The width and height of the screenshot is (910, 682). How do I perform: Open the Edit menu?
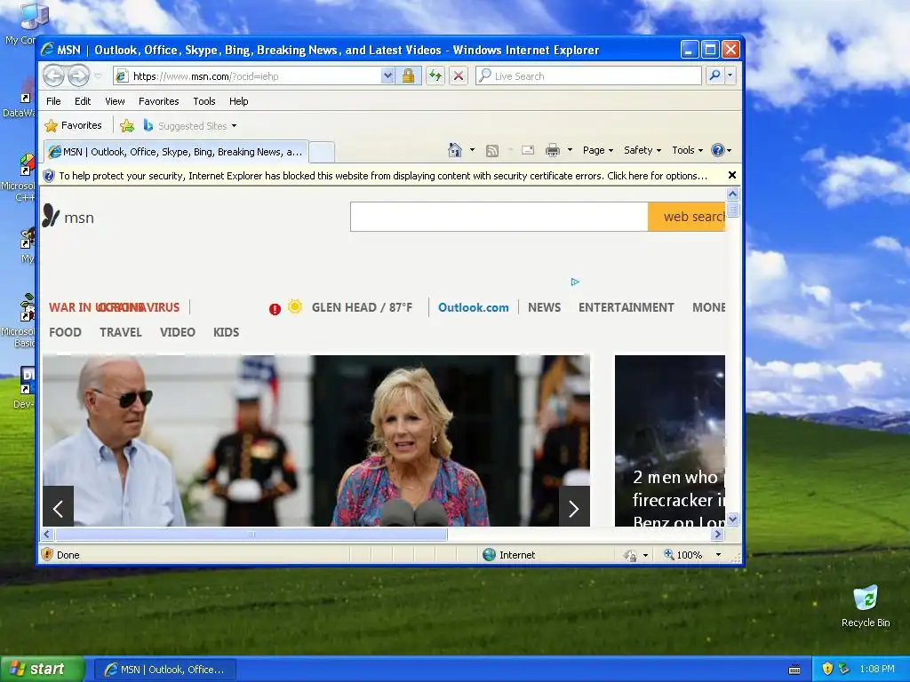83,101
